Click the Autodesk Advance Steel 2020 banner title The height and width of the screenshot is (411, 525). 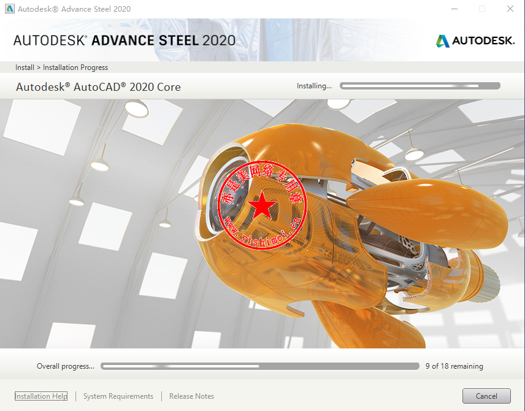125,40
